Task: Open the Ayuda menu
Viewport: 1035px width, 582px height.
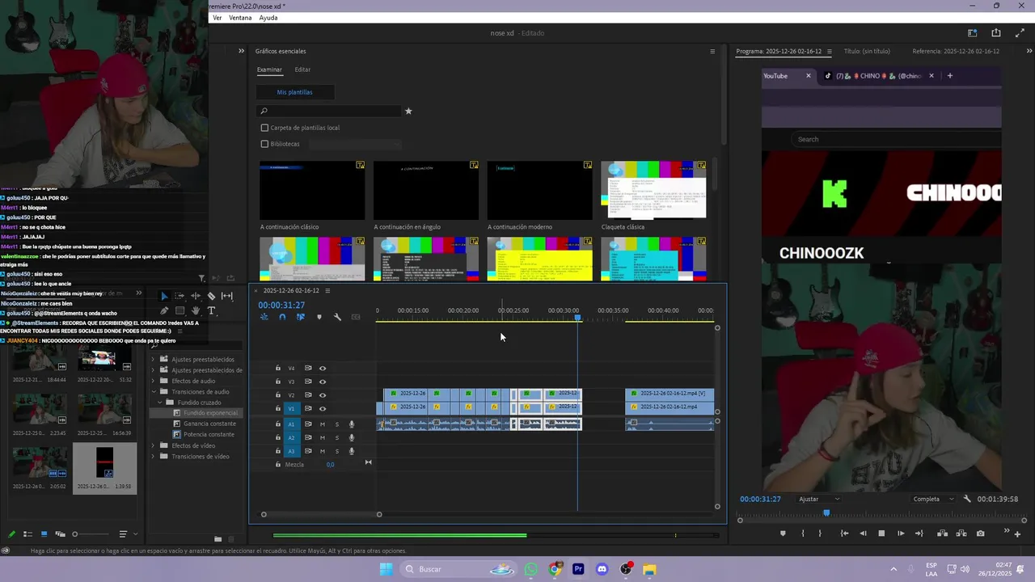Action: (x=268, y=18)
